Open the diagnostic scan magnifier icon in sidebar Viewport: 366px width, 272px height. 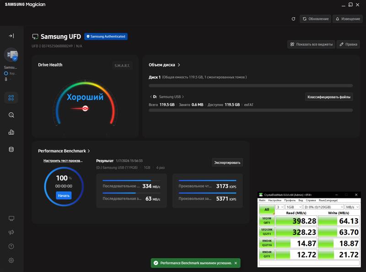[x=11, y=115]
